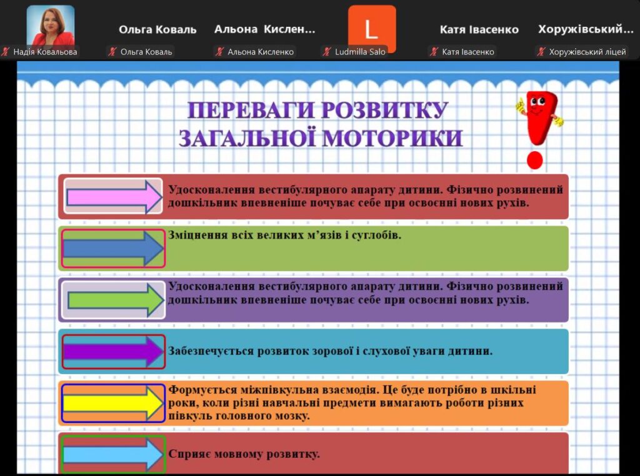
Task: Click muted microphone icon beside Надія Ковальова
Action: (6, 52)
